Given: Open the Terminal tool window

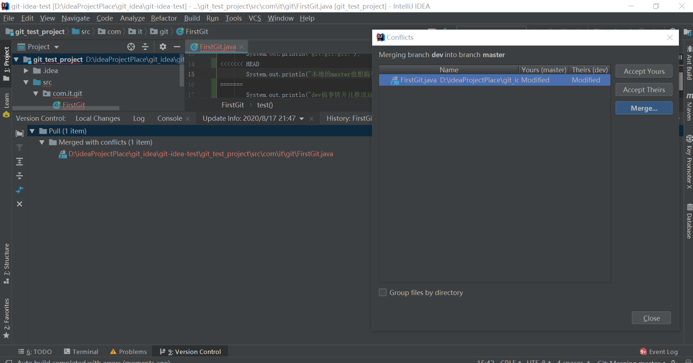Looking at the screenshot, I should tap(81, 352).
